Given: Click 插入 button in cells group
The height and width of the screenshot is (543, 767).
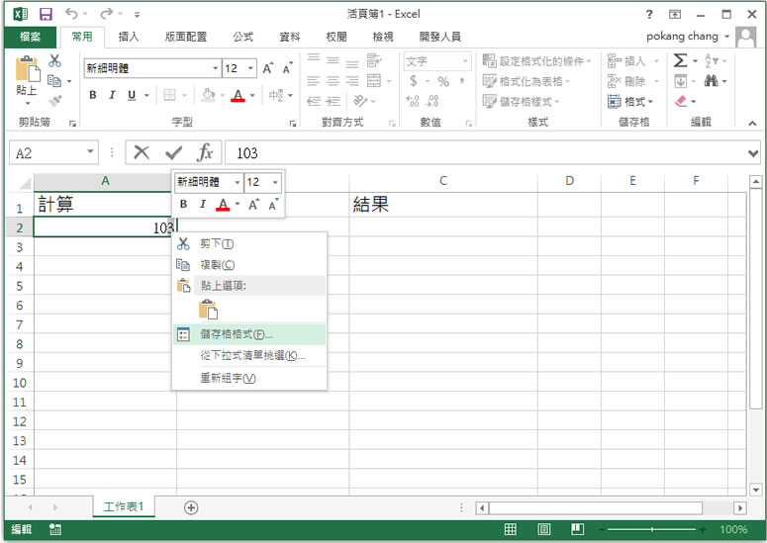Looking at the screenshot, I should pyautogui.click(x=633, y=61).
